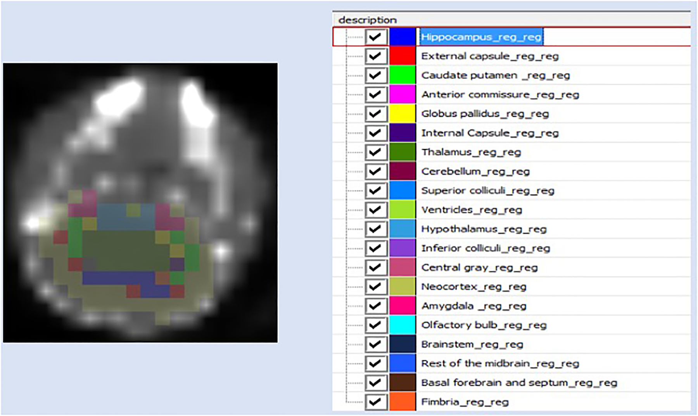
Task: Click the magenta Anterior commissure swatch
Action: (x=403, y=94)
